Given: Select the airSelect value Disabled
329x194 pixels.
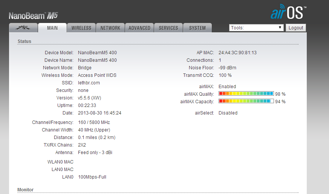Looking at the screenshot, I should 228,113.
